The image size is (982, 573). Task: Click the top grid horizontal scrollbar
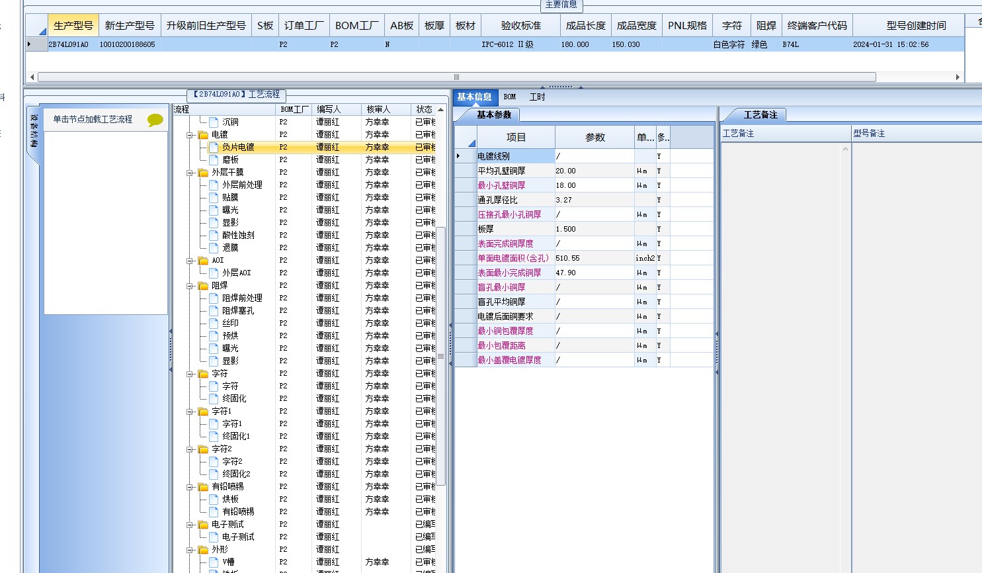click(456, 77)
